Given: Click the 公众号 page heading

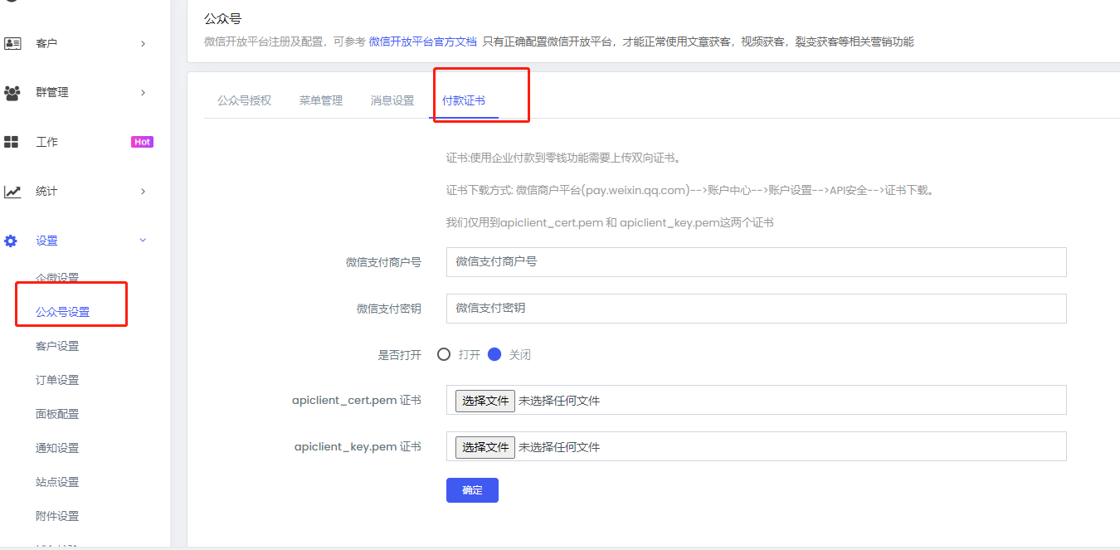Looking at the screenshot, I should (222, 18).
